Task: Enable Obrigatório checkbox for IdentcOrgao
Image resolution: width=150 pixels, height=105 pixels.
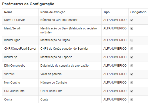Action: [132, 40]
